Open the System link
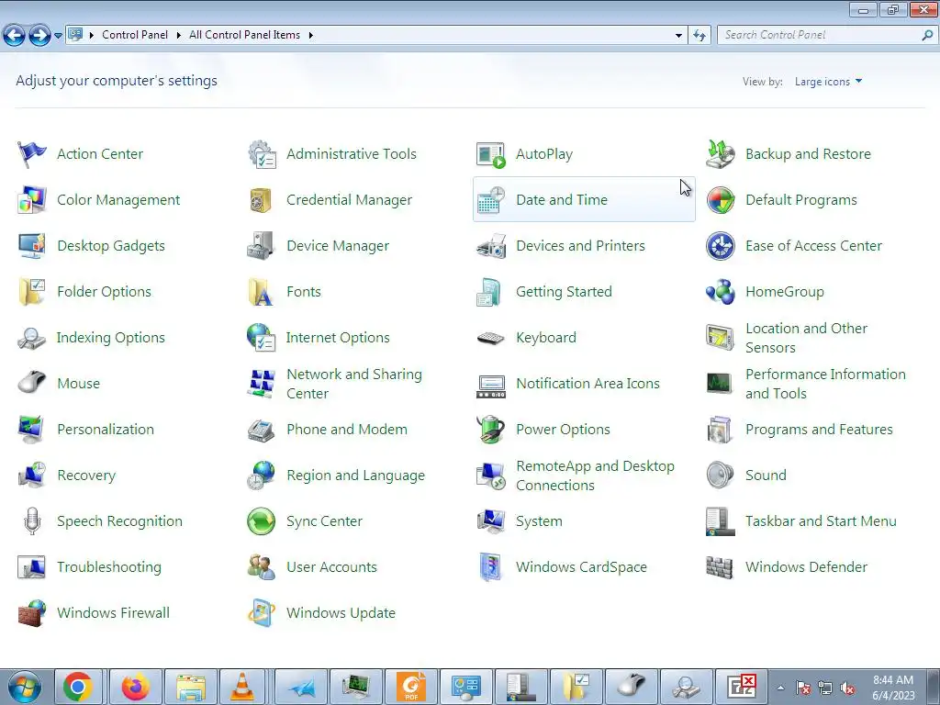Viewport: 940px width, 705px height. click(539, 521)
